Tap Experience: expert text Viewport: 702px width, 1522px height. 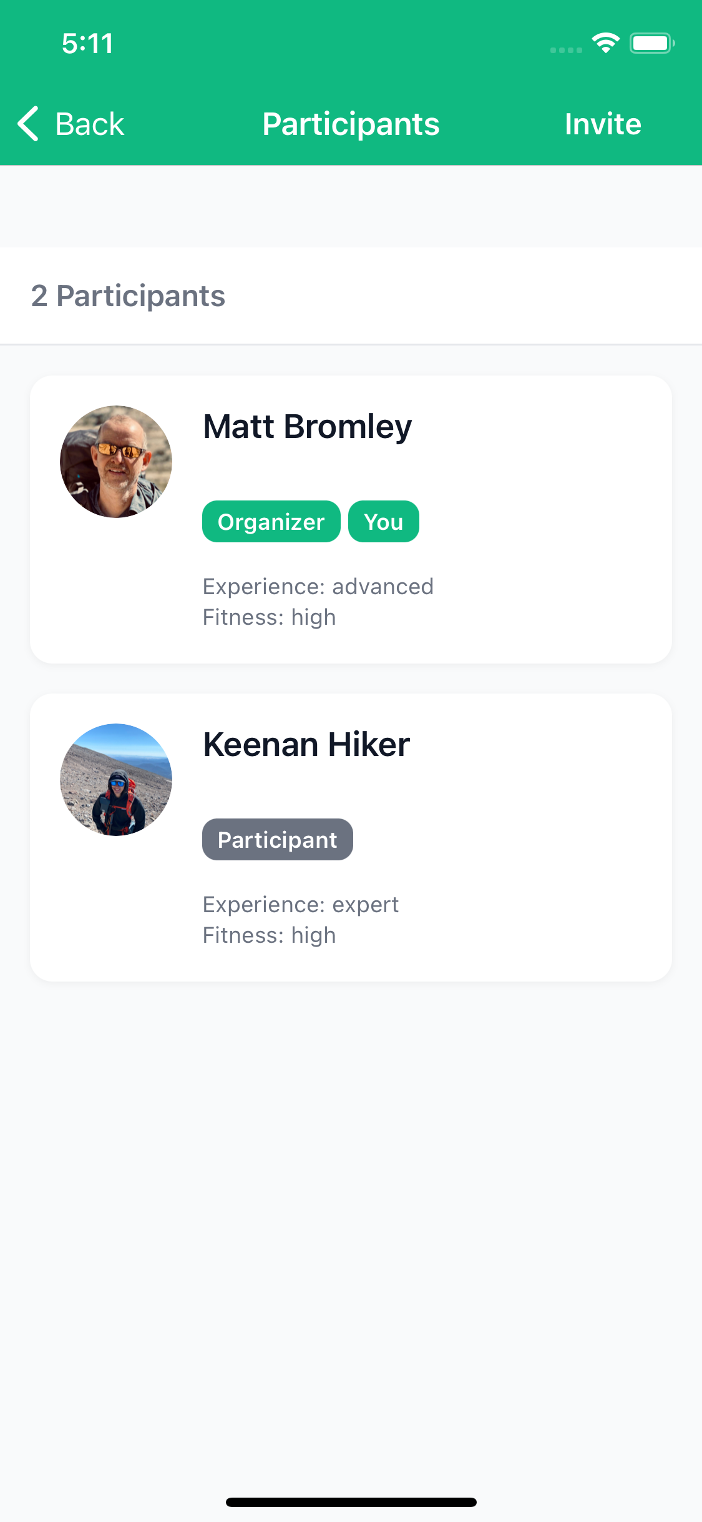point(300,905)
